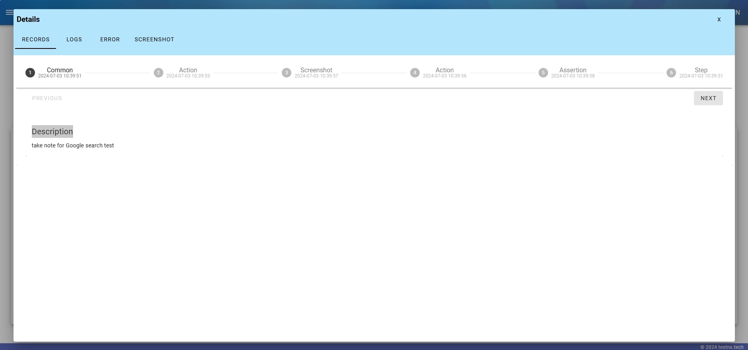Screen dimensions: 748x350
Task: Jump to step 3 Screenshot circle
Action: pos(286,73)
